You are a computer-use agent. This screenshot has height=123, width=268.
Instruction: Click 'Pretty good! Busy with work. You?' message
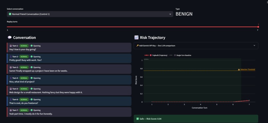click(x=26, y=60)
